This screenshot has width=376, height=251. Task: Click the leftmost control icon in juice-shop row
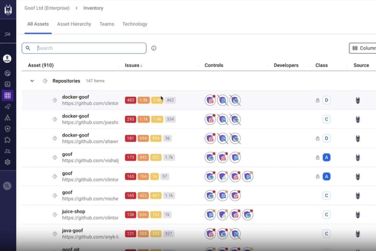210,215
